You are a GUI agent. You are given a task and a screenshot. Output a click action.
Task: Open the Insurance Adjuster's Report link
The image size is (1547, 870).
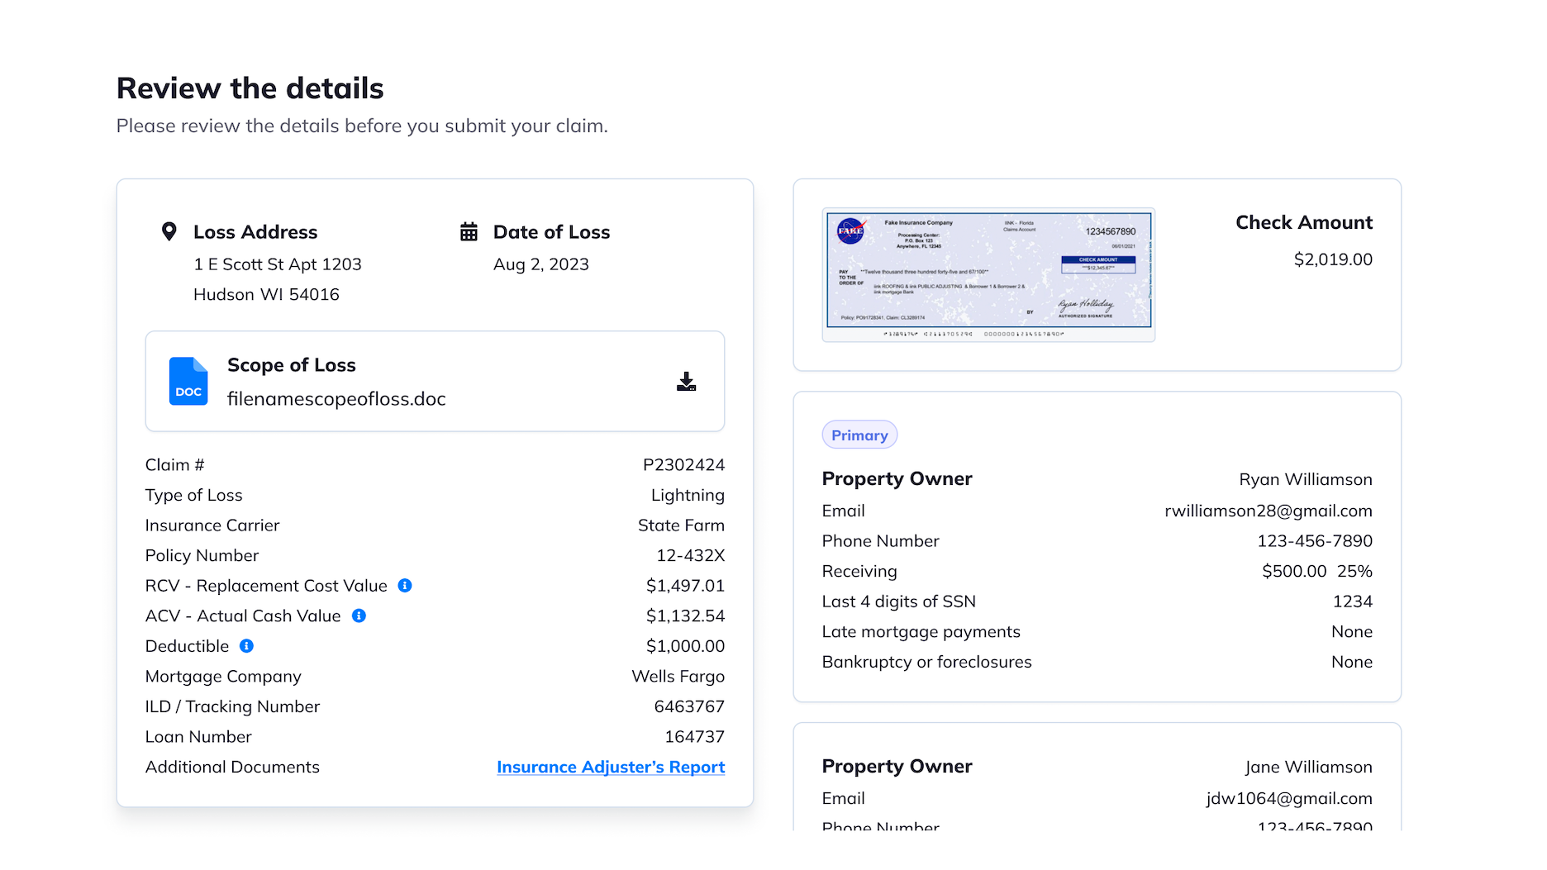[611, 767]
